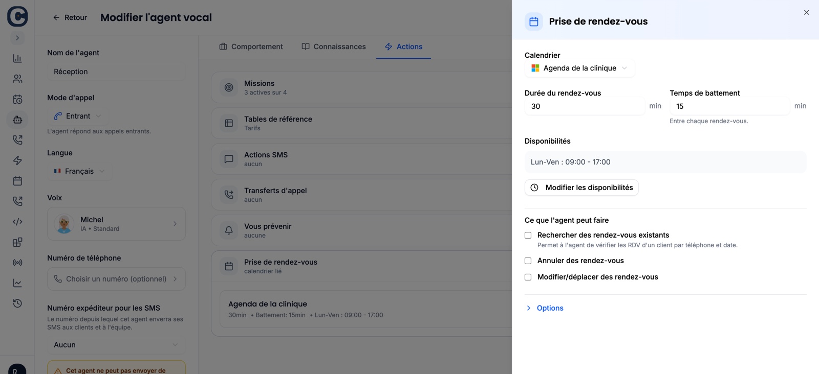
Task: Open the Michel voice selector card
Action: point(116,224)
